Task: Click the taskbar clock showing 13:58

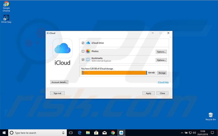Action: point(203,133)
